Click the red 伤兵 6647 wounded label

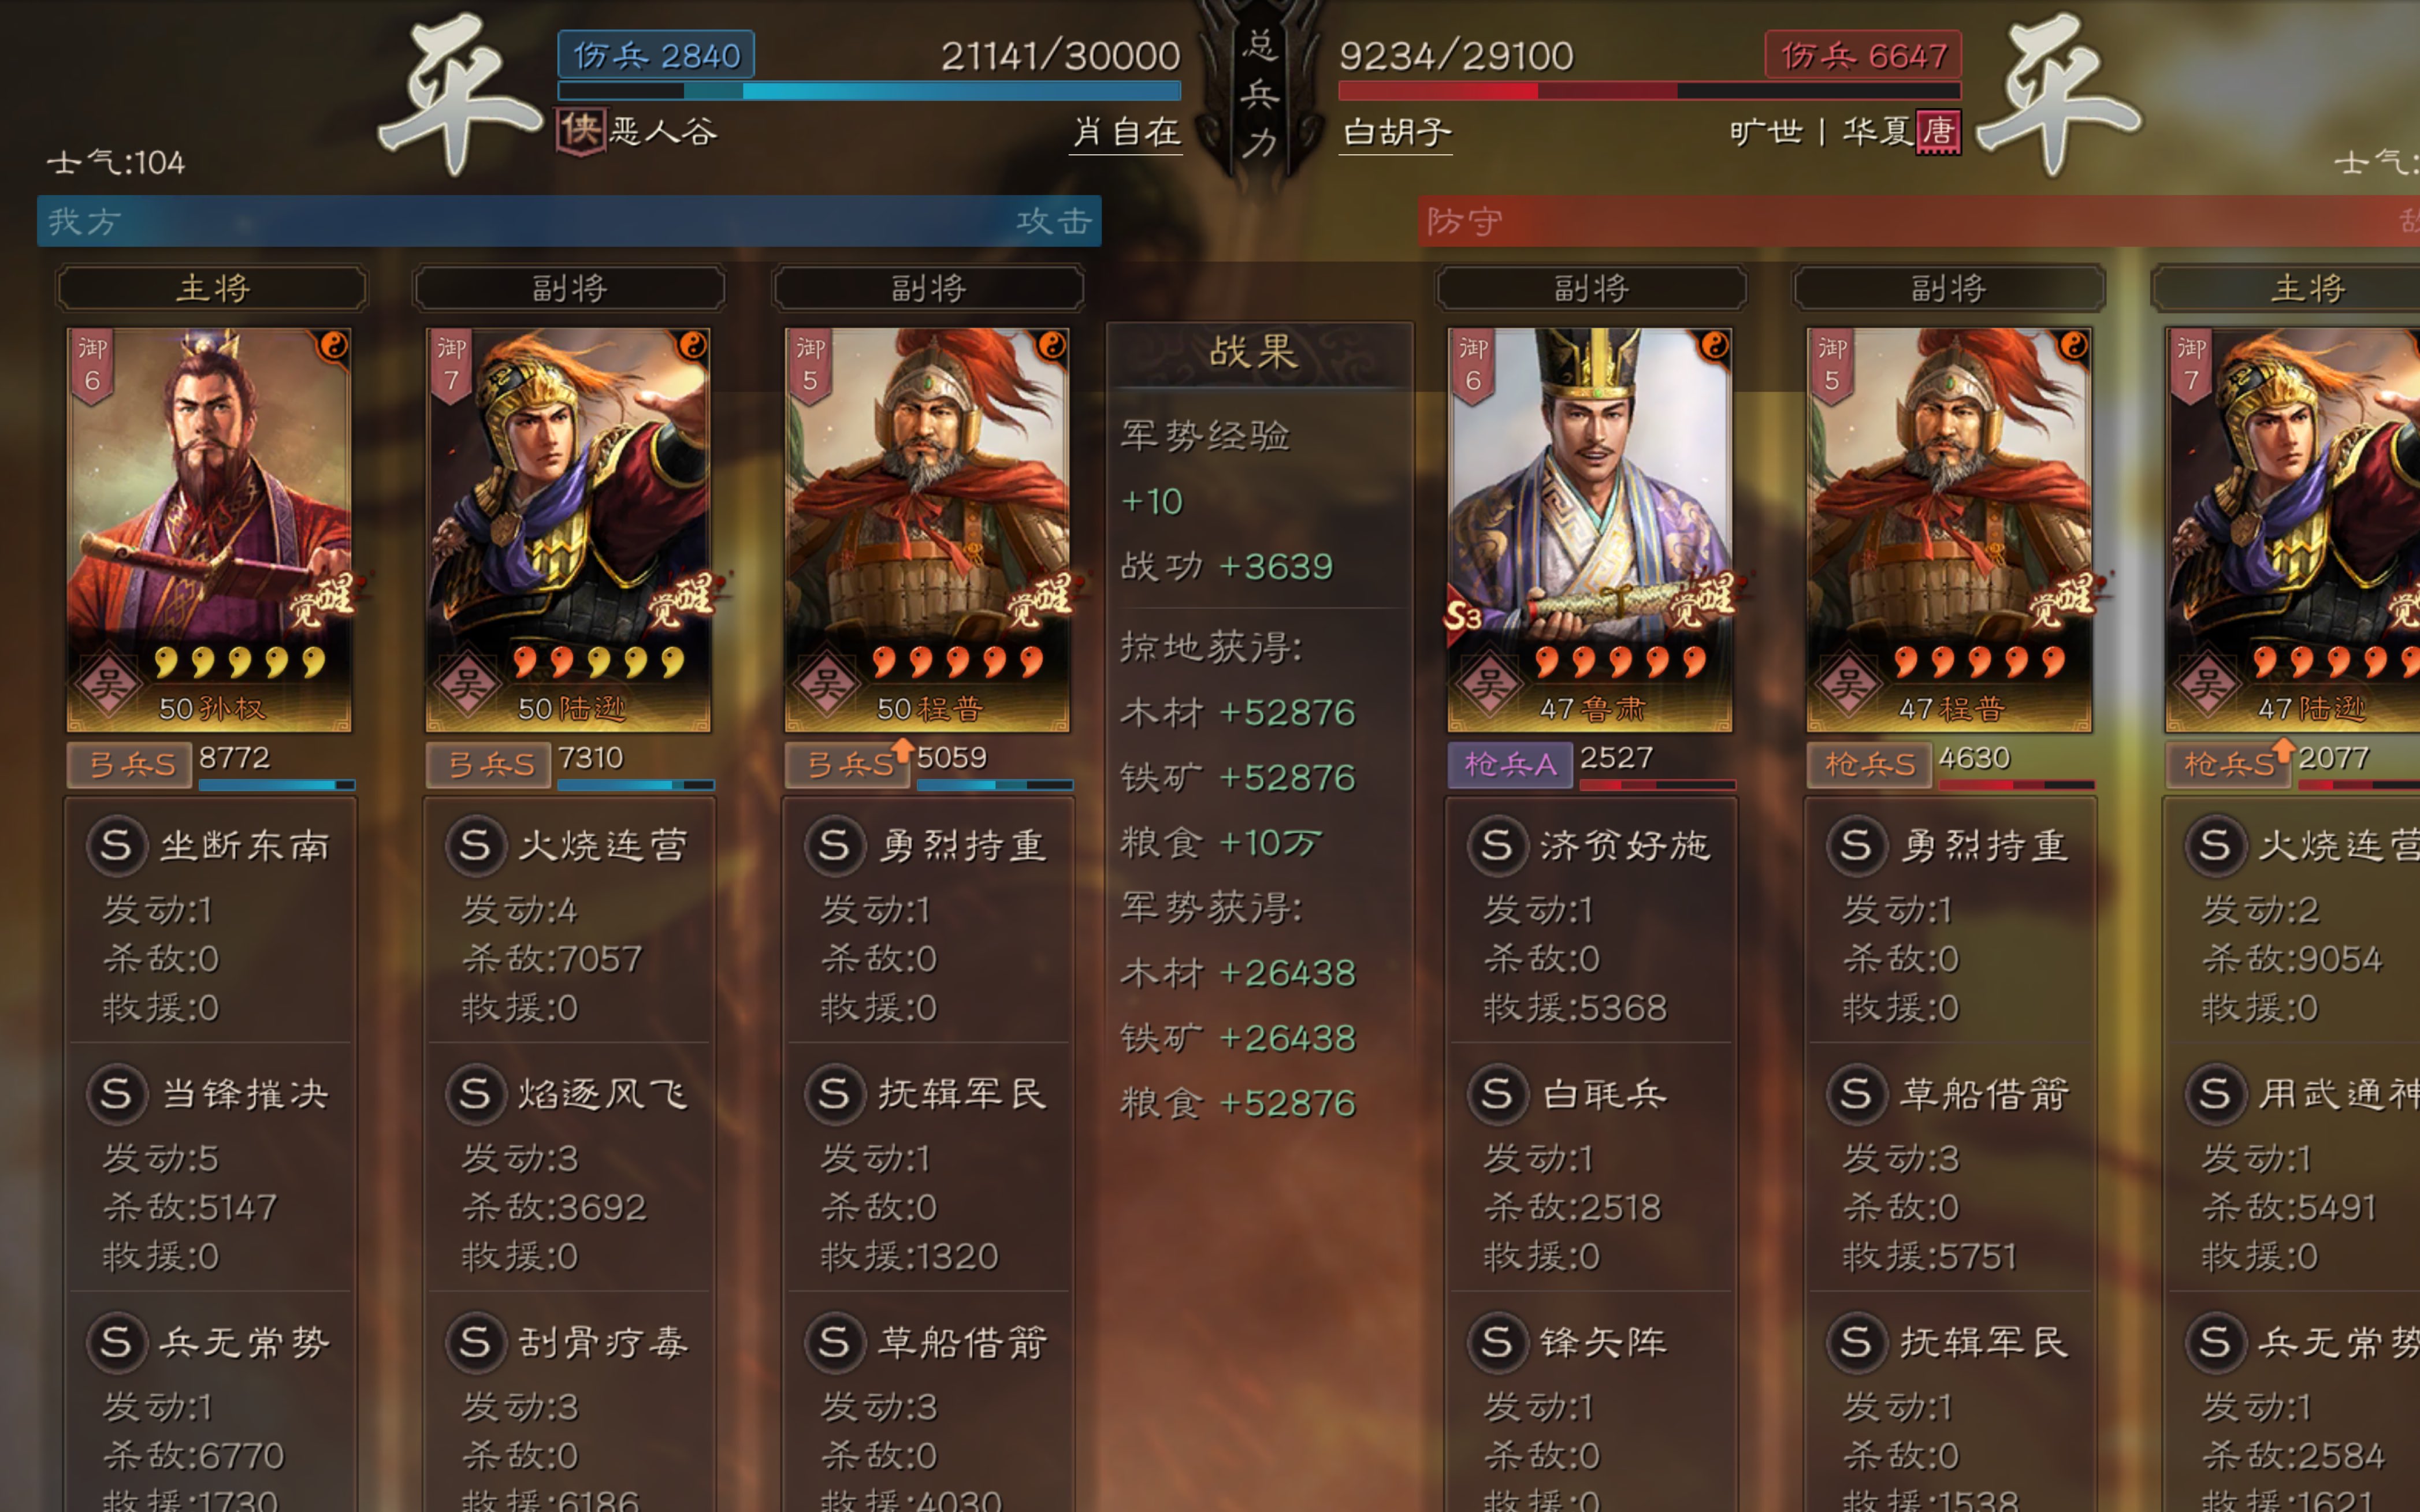coord(1863,55)
